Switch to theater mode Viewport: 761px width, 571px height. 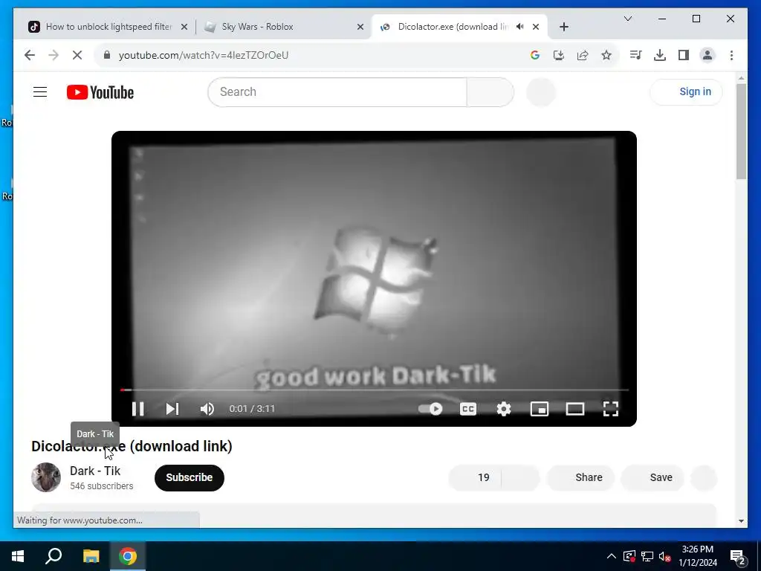coord(575,409)
